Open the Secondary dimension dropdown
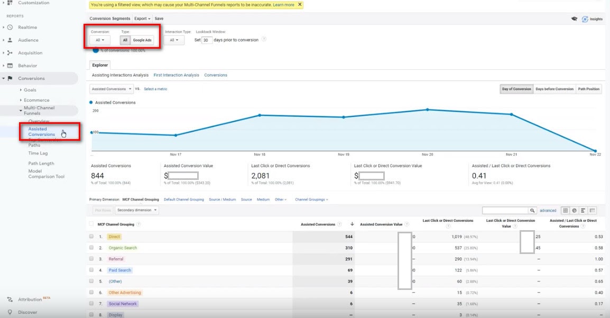This screenshot has height=318, width=610. pyautogui.click(x=136, y=210)
